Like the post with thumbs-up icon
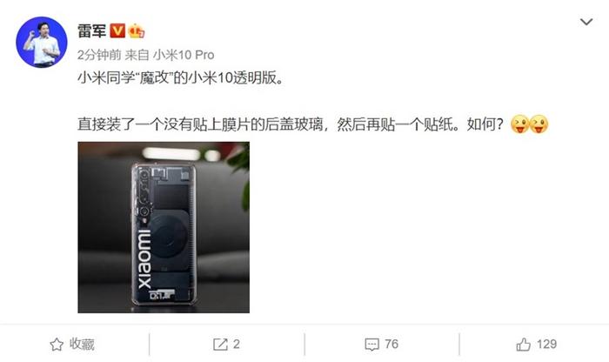Screen dimensions: 609x362 pyautogui.click(x=523, y=344)
